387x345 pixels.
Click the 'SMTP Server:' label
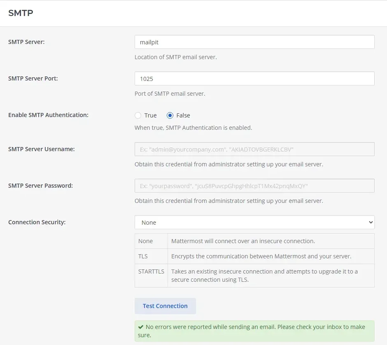point(26,42)
